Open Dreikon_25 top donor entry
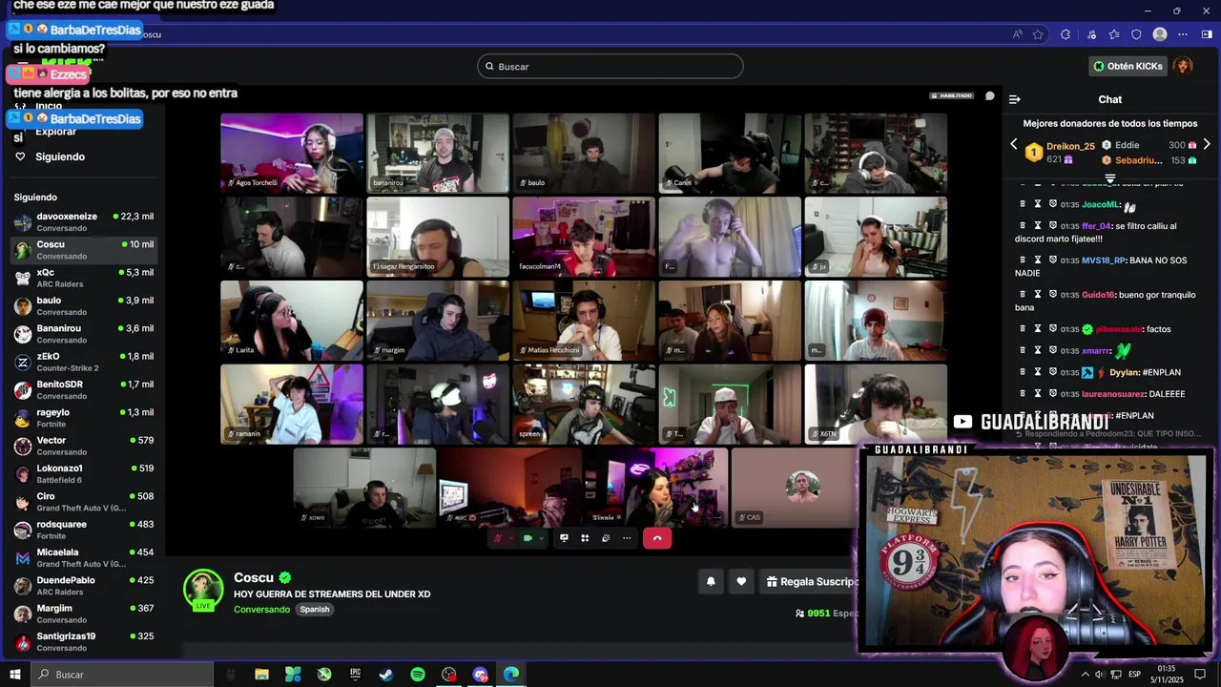The image size is (1221, 687). click(1060, 152)
